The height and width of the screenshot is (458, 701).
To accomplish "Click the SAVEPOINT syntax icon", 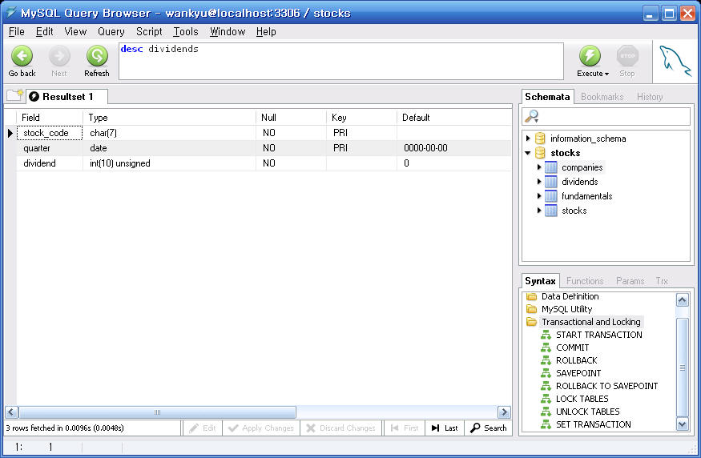I will [546, 373].
